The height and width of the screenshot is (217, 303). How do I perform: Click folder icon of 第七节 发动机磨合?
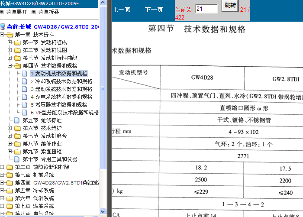coord(17,136)
